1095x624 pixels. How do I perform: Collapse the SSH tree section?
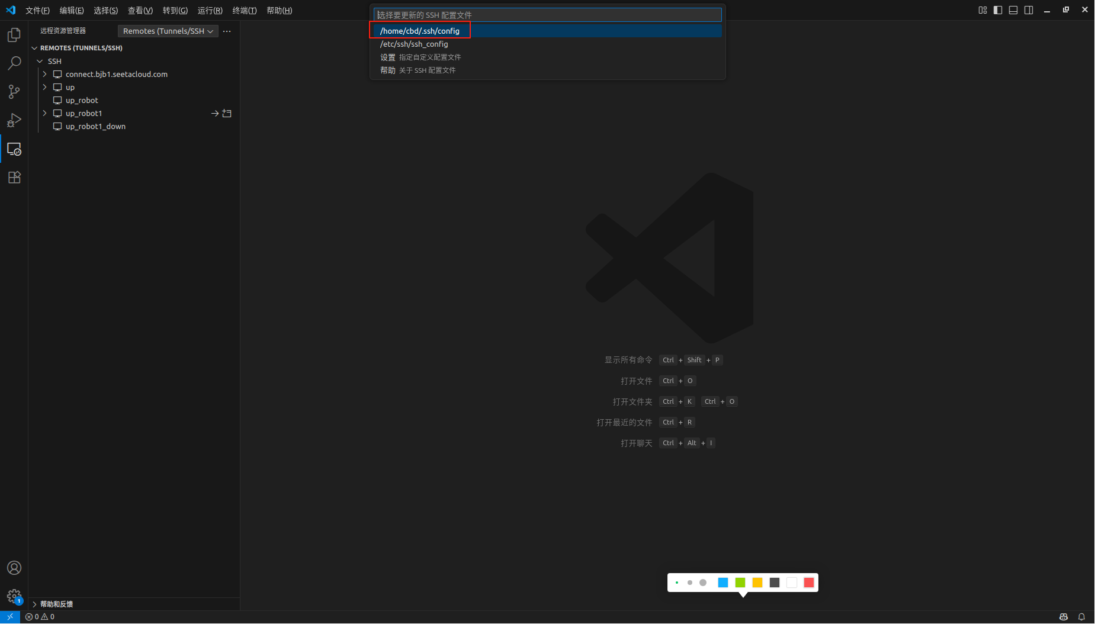tap(40, 61)
